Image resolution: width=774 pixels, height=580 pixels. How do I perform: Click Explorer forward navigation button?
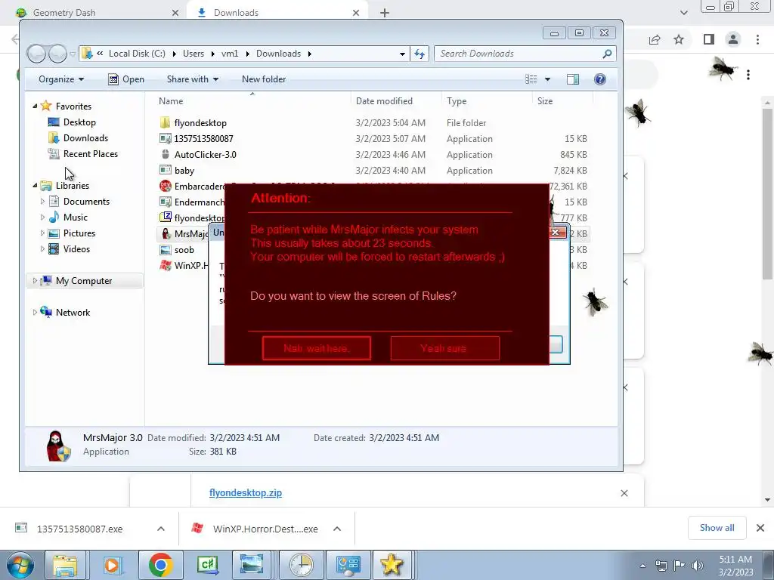[57, 54]
